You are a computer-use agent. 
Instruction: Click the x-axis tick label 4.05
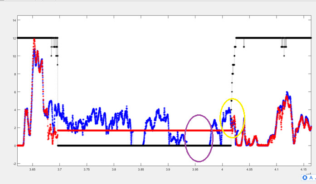[249, 170]
